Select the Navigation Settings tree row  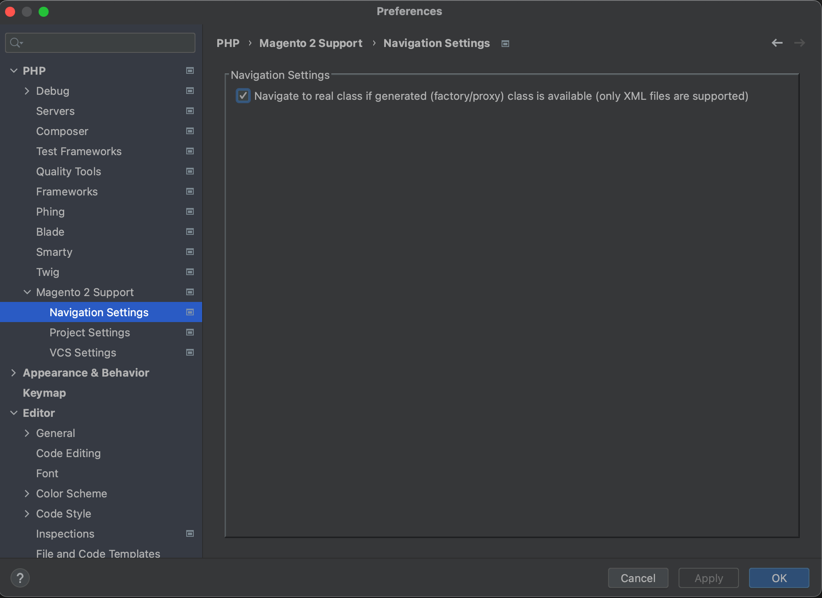[101, 312]
